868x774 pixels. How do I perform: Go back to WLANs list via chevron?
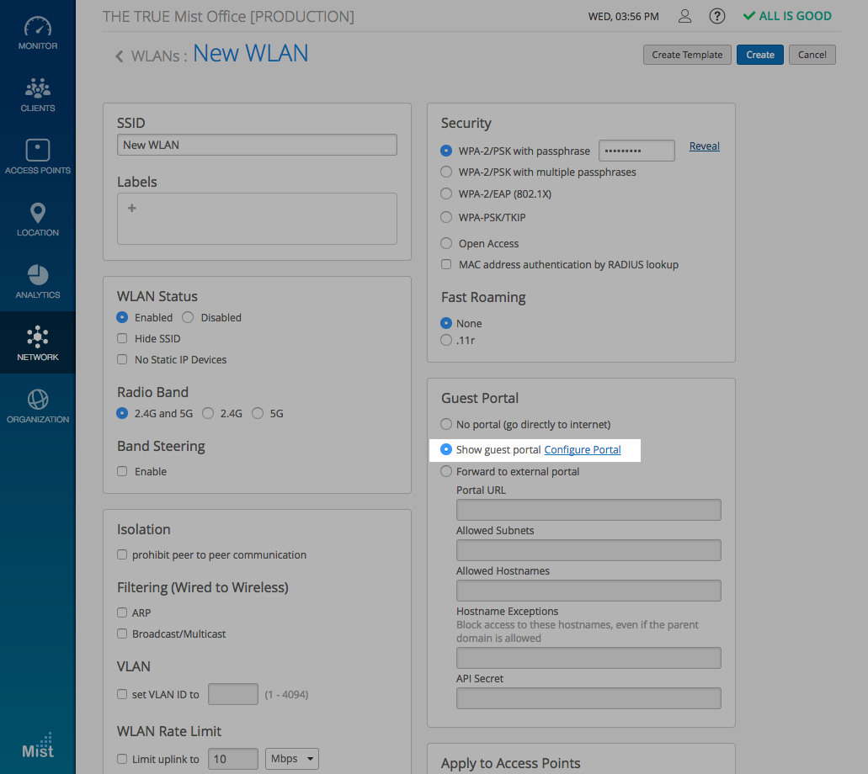[120, 56]
